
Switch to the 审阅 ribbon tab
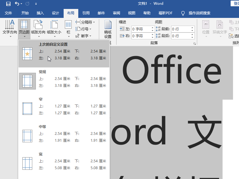point(117,13)
